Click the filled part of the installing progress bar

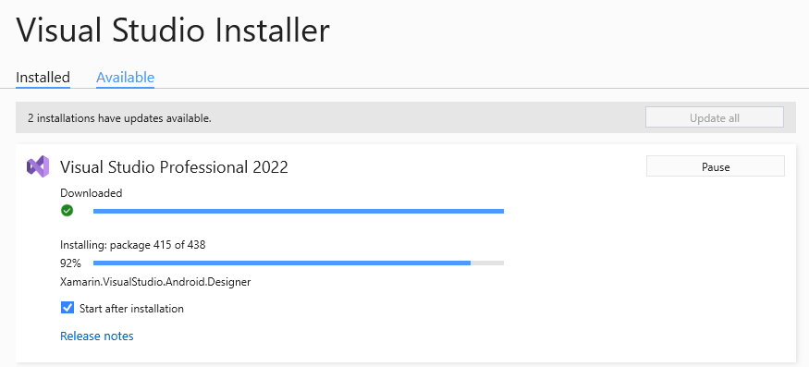pos(282,263)
